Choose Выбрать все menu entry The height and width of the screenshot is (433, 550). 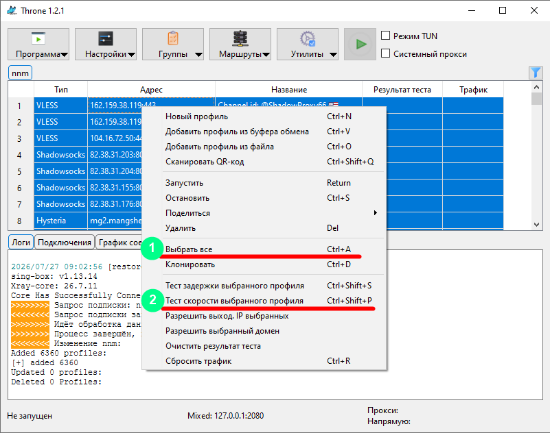pyautogui.click(x=264, y=249)
